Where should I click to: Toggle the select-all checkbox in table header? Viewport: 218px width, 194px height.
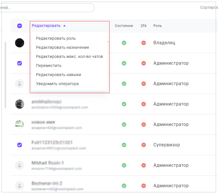tap(20, 26)
